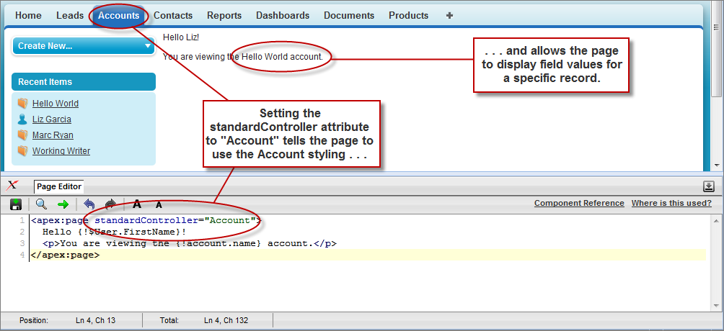Click the magnifying glass search icon

(41, 204)
